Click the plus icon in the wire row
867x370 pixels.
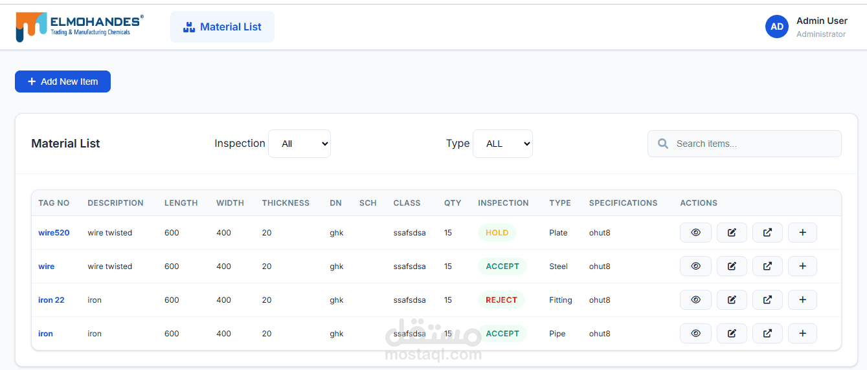[x=802, y=266]
